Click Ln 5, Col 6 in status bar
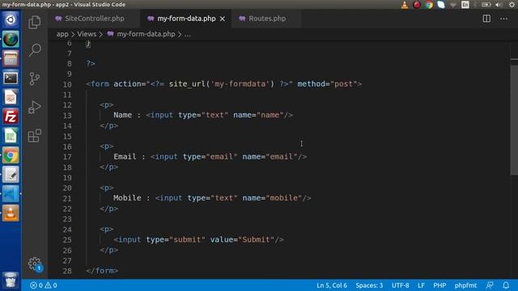The width and height of the screenshot is (518, 291). point(332,285)
